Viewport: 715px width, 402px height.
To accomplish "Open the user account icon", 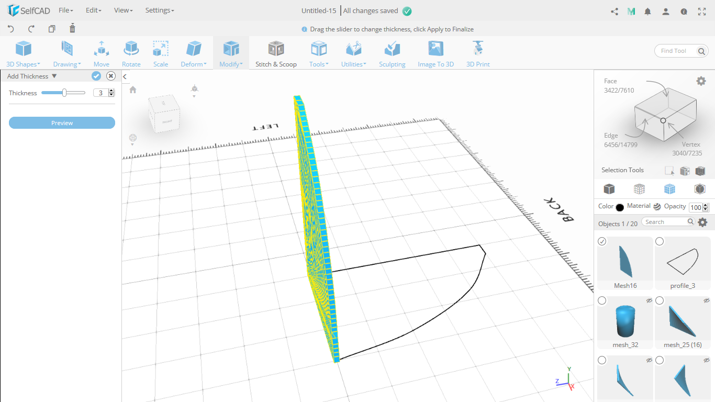I will pyautogui.click(x=666, y=11).
